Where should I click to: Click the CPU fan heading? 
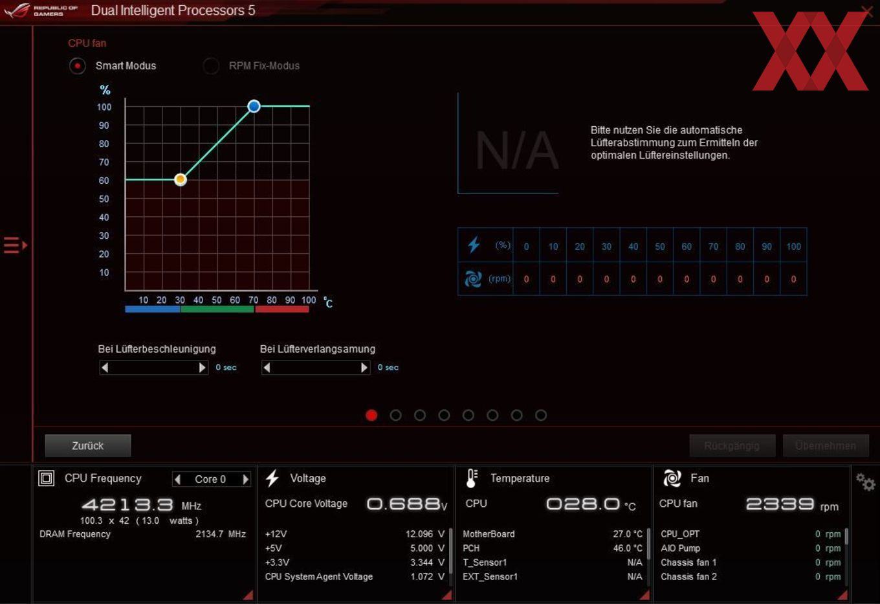coord(87,43)
